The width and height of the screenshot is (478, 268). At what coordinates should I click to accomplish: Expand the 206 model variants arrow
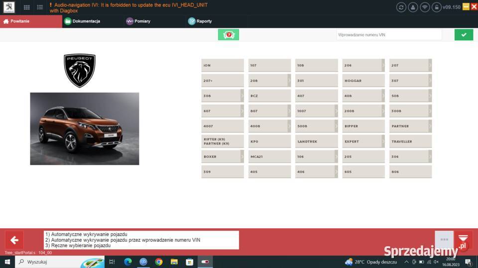383,66
